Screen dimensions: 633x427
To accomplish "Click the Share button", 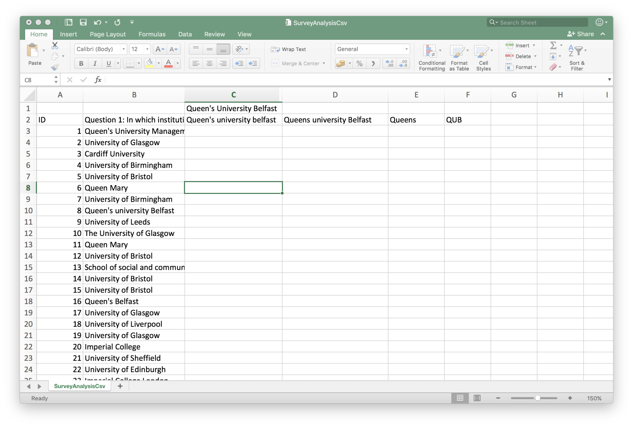I will pos(581,34).
